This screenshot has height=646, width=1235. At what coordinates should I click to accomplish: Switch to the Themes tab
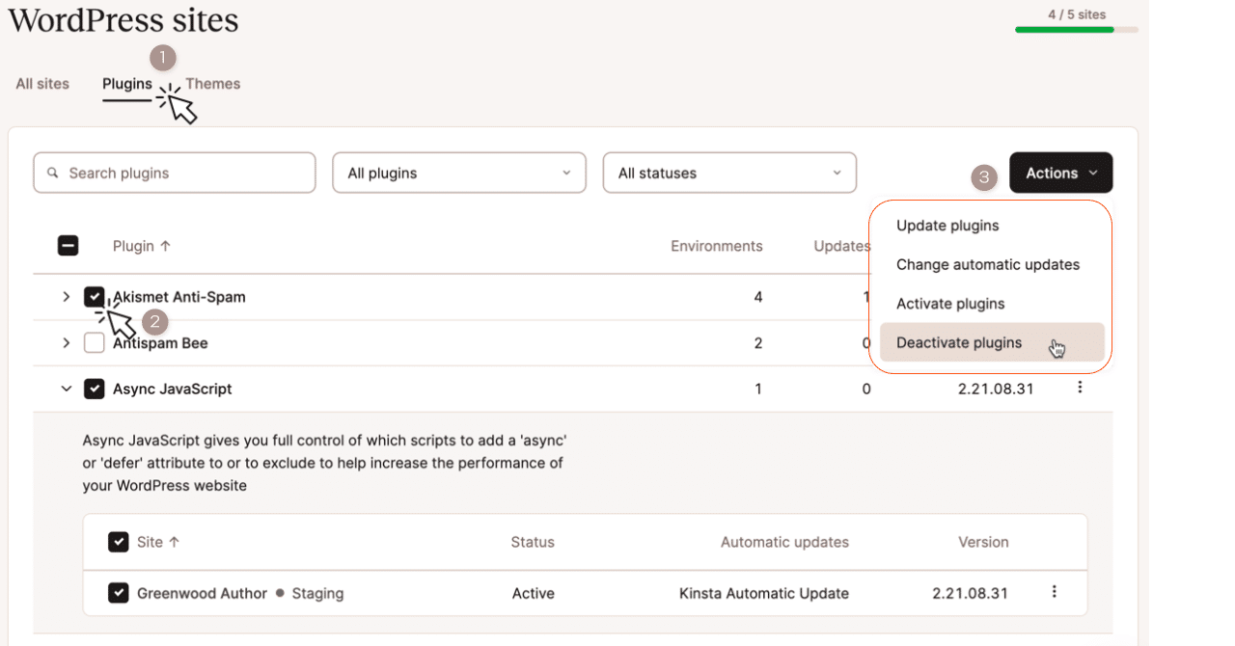[212, 83]
